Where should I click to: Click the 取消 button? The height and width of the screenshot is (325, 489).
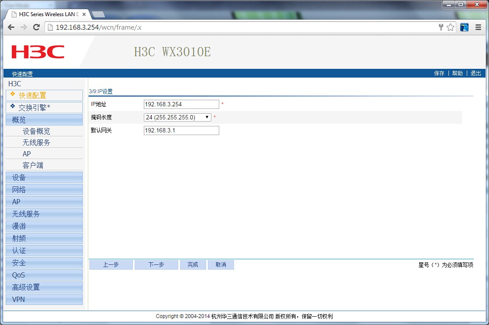221,264
